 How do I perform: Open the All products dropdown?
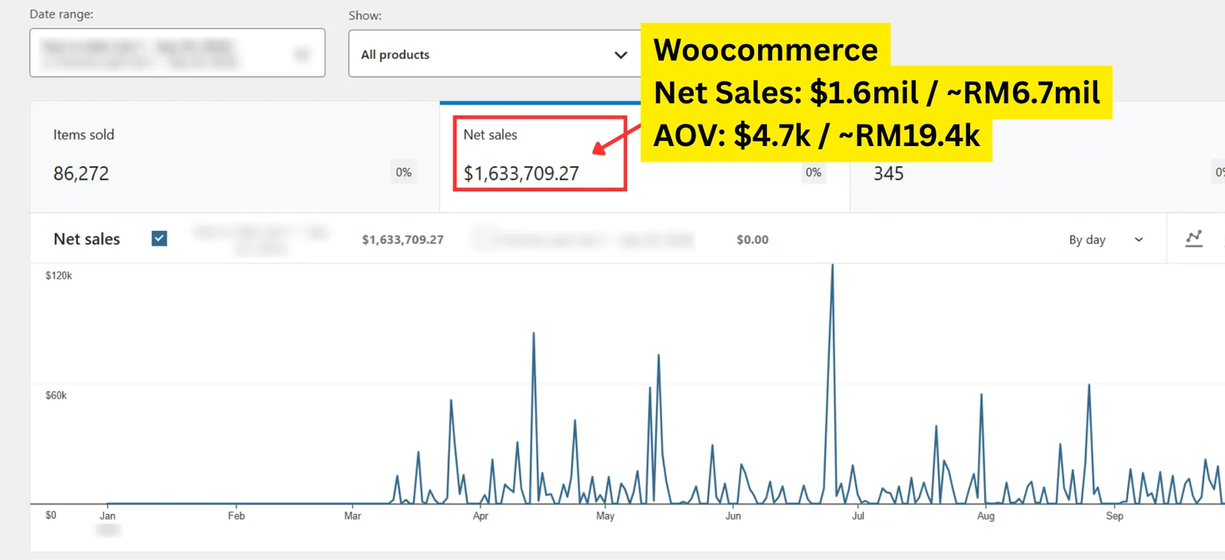(x=495, y=54)
